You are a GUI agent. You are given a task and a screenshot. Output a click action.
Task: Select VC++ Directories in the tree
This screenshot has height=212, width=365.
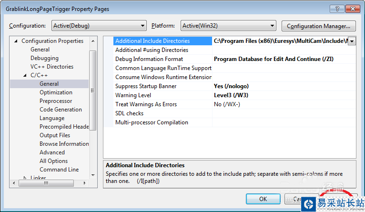52,67
